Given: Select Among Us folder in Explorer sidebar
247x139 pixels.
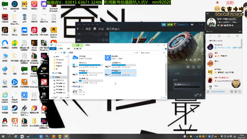Looking at the screenshot, I should click(59, 60).
